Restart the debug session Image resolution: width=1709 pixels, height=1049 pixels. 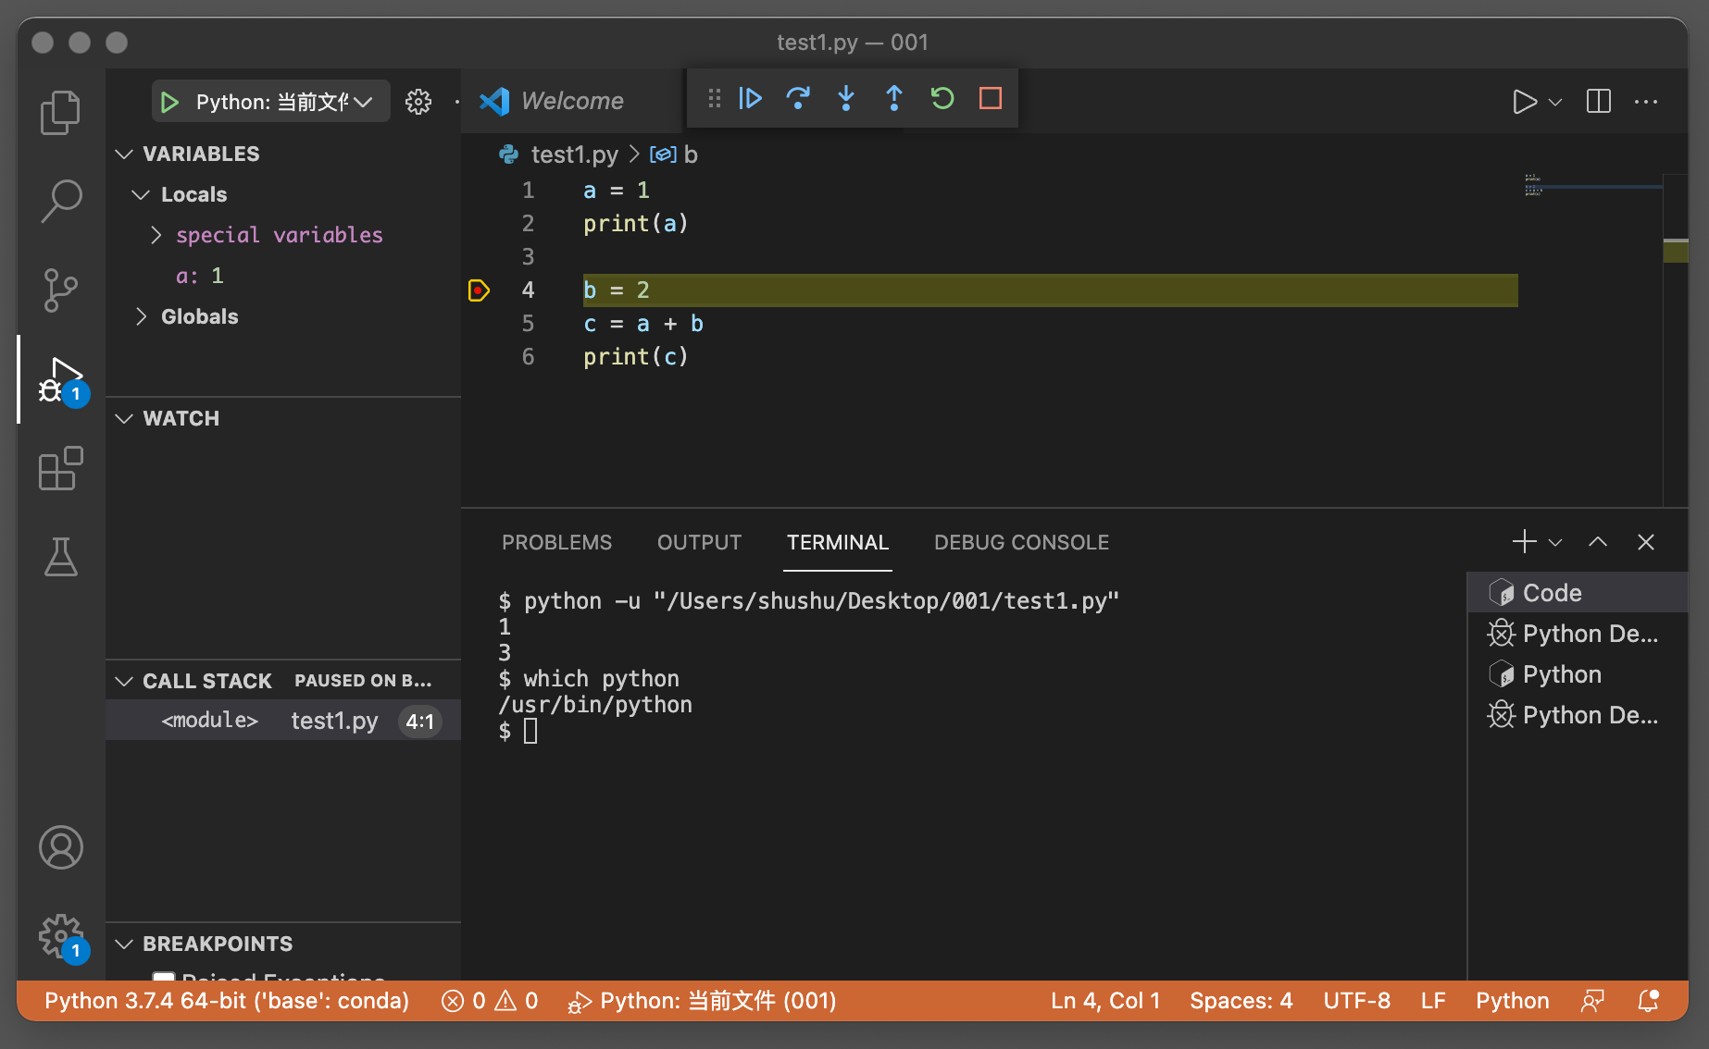click(x=942, y=98)
